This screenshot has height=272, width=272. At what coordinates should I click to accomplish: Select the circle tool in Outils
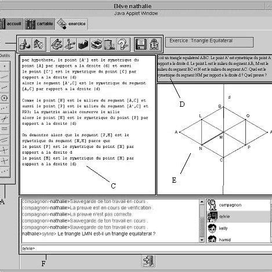coord(5,98)
